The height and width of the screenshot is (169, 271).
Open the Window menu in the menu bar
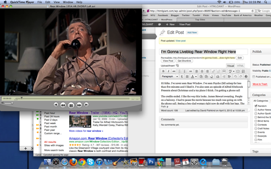click(68, 2)
